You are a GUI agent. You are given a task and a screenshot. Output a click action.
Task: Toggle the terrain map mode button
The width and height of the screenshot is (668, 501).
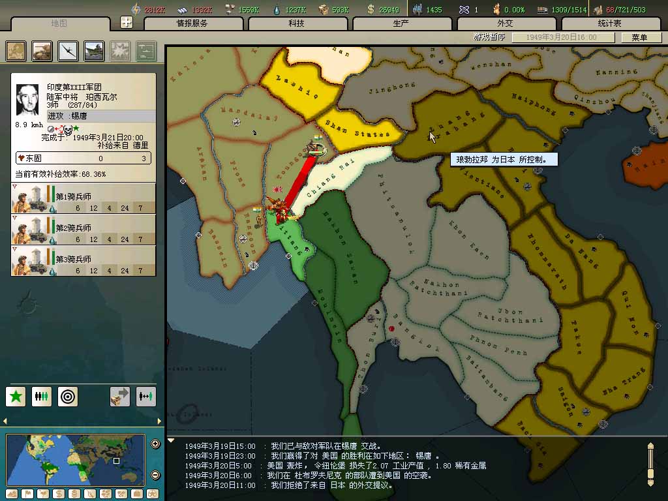tap(10, 494)
